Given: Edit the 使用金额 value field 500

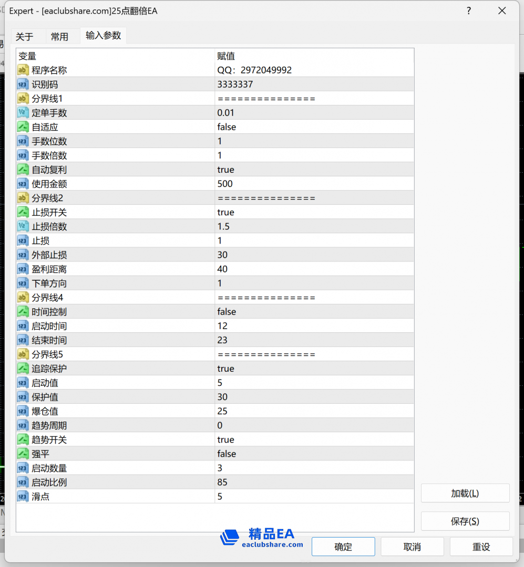Looking at the screenshot, I should (225, 184).
